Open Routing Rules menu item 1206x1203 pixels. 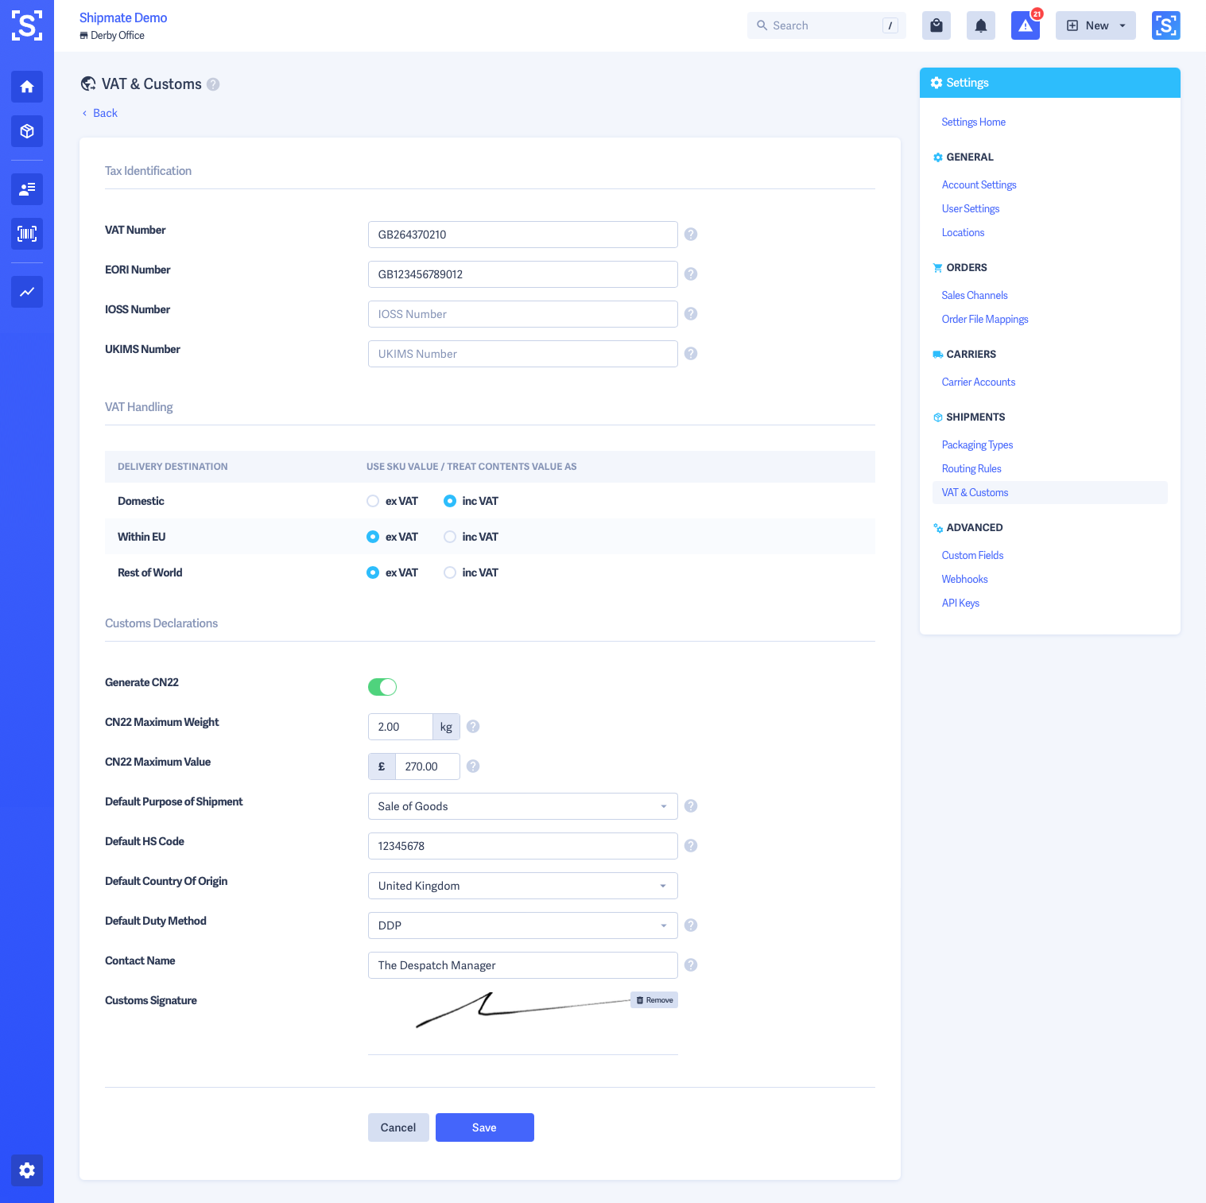971,468
